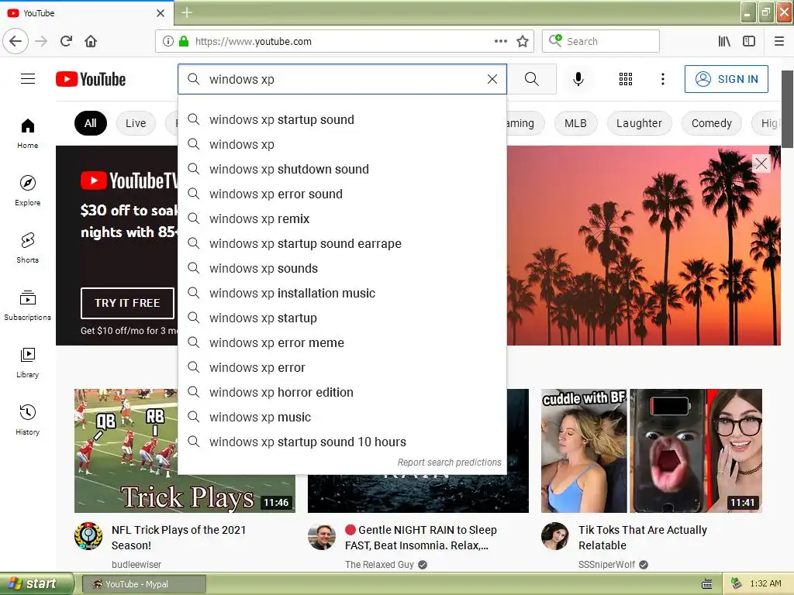794x595 pixels.
Task: Toggle the browser sidebar view icon
Action: (x=749, y=41)
